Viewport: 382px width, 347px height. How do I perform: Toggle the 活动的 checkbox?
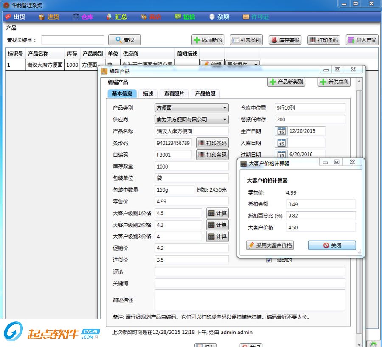(x=269, y=260)
